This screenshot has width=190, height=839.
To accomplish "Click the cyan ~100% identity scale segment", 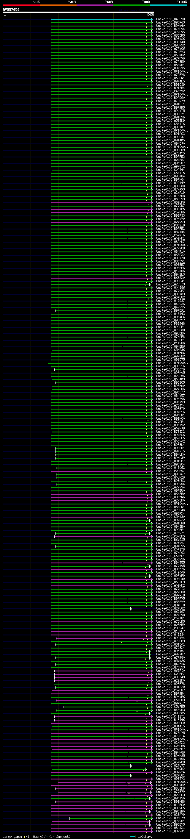I will click(x=169, y=5).
